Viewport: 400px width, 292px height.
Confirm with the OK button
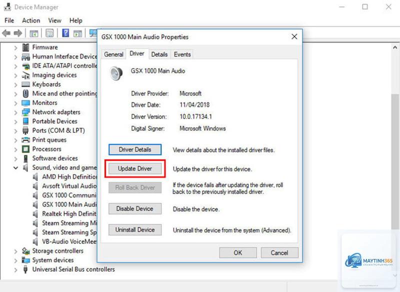[x=238, y=252]
